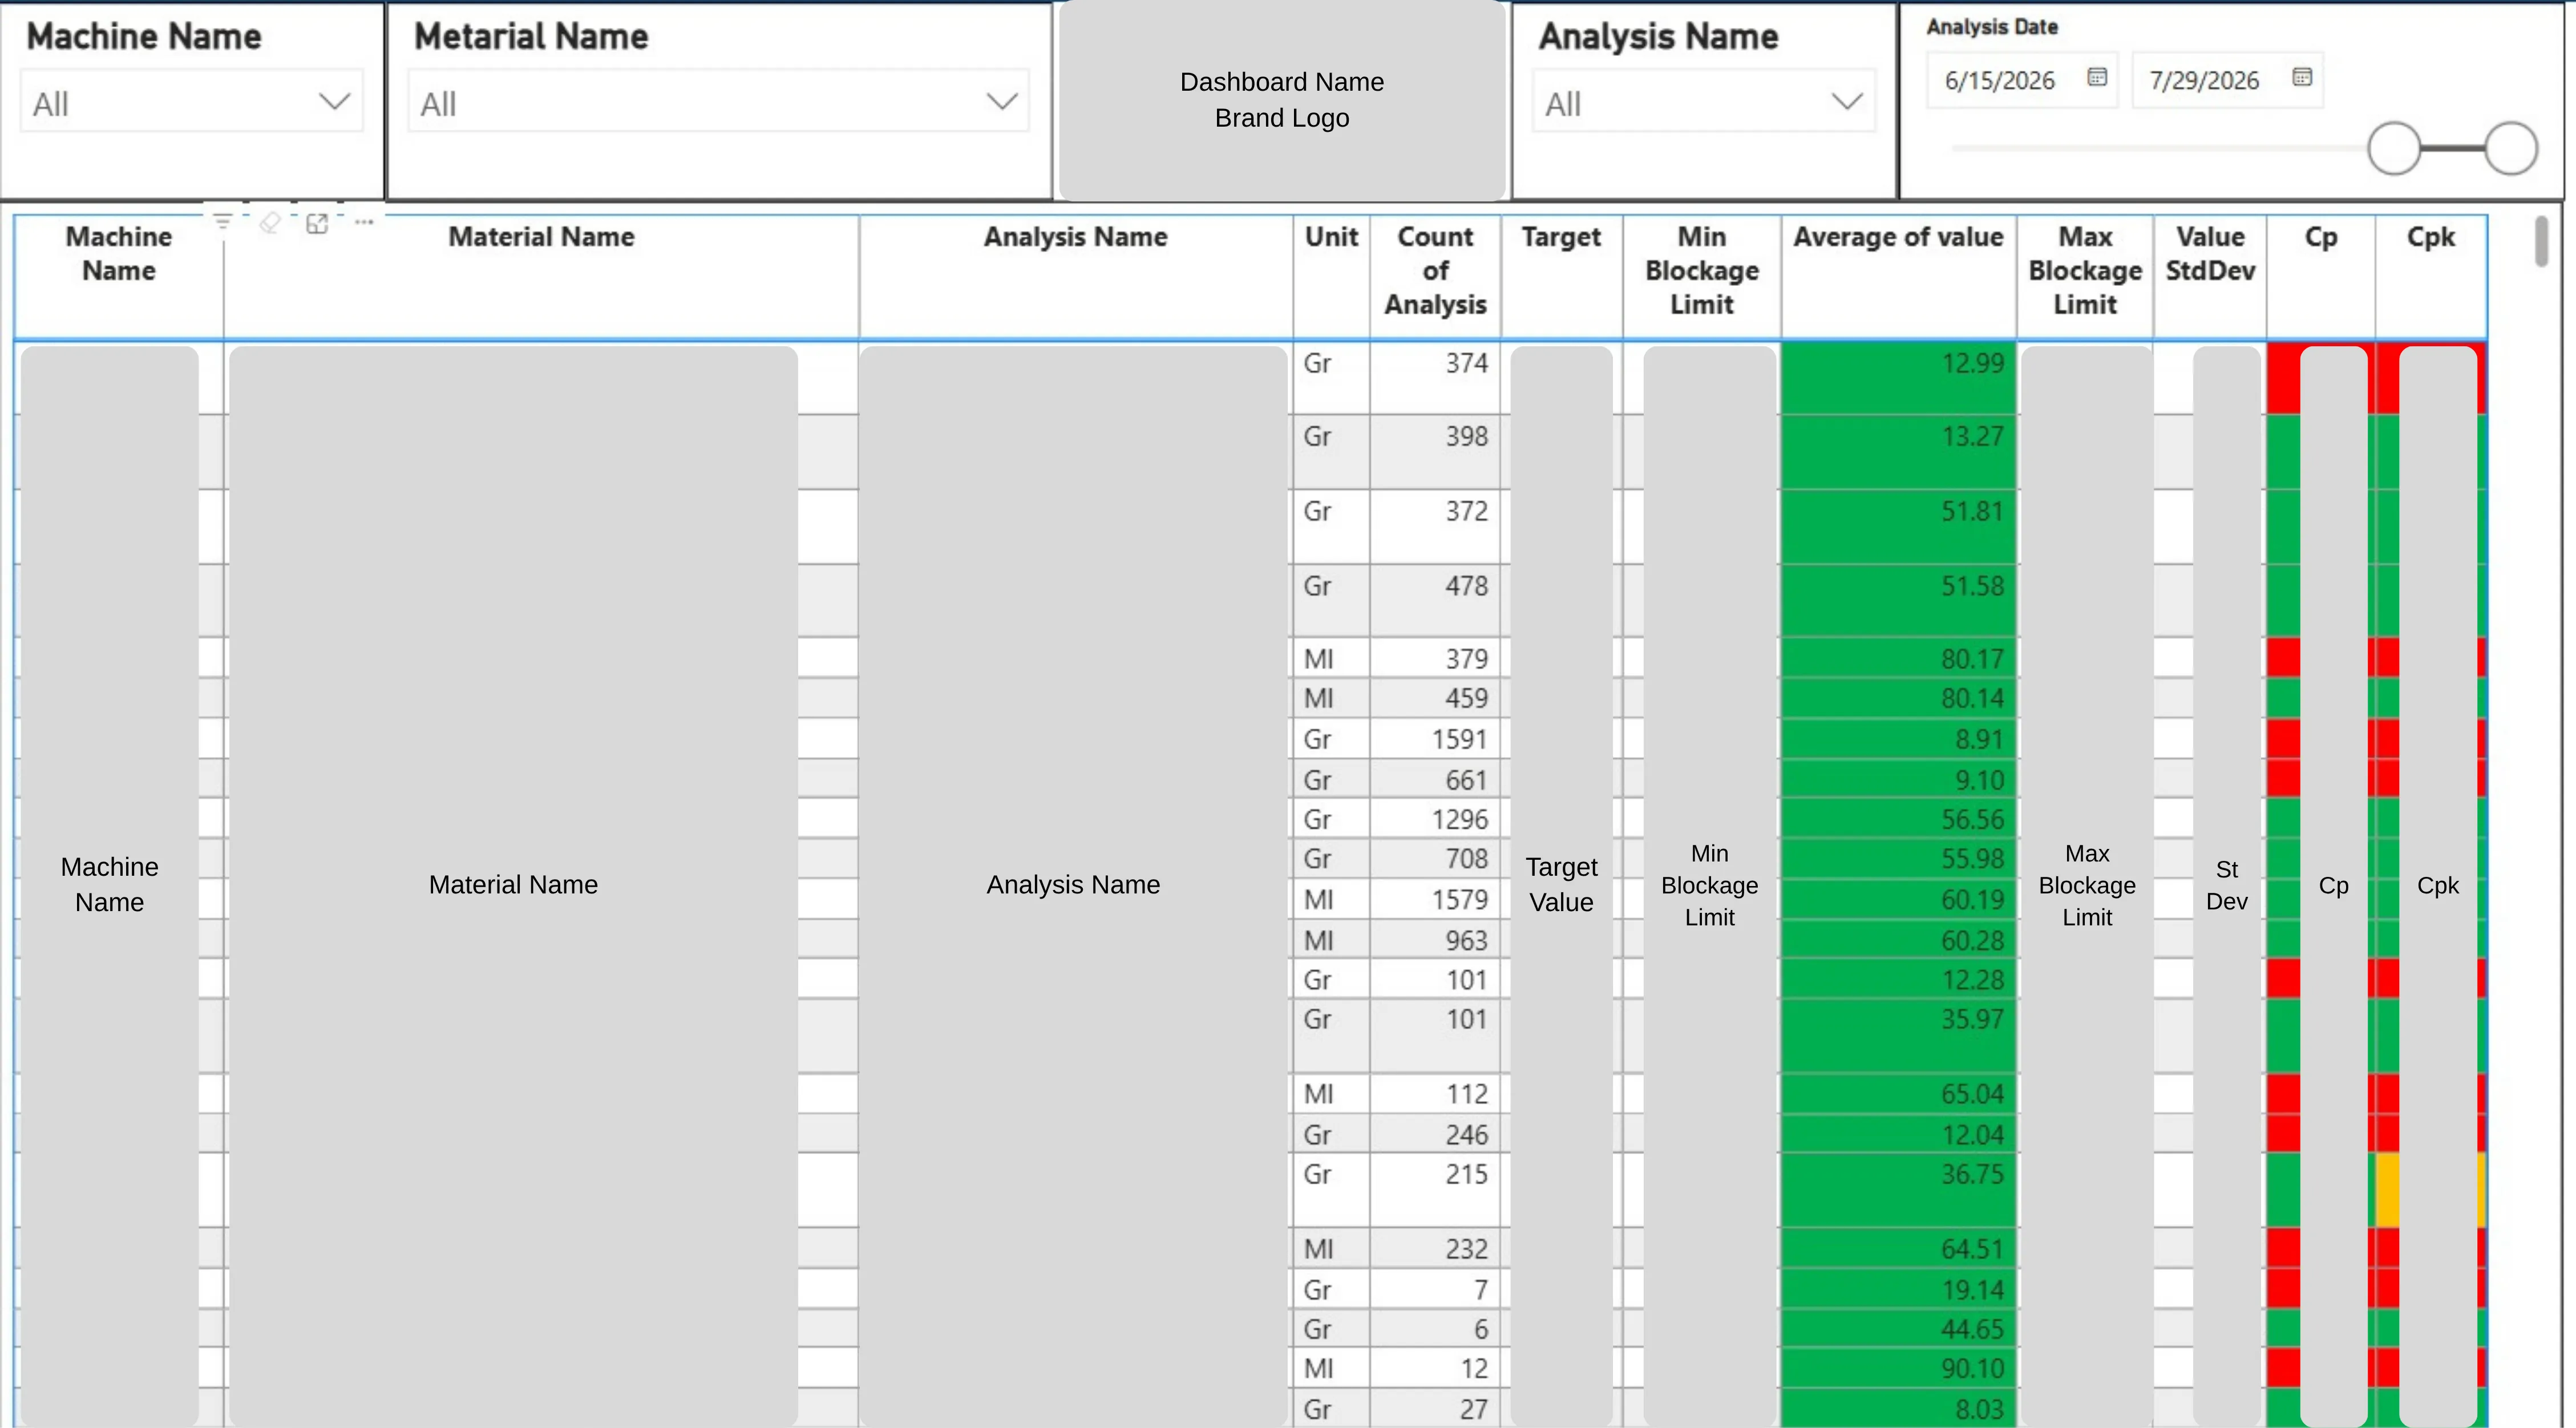Image resolution: width=2576 pixels, height=1428 pixels.
Task: Select the average value cell 35.97
Action: [1898, 1035]
